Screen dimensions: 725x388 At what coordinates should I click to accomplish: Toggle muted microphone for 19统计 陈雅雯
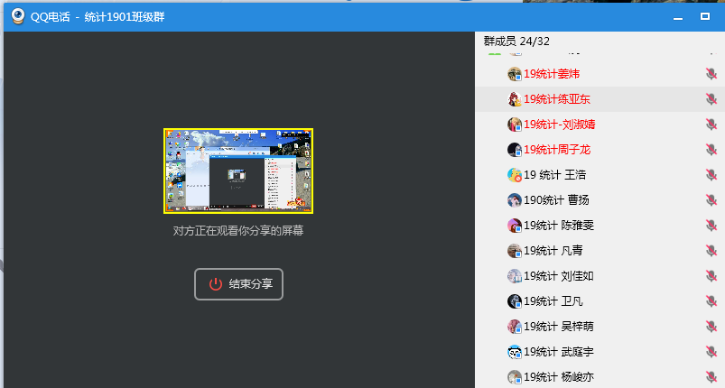(x=711, y=226)
